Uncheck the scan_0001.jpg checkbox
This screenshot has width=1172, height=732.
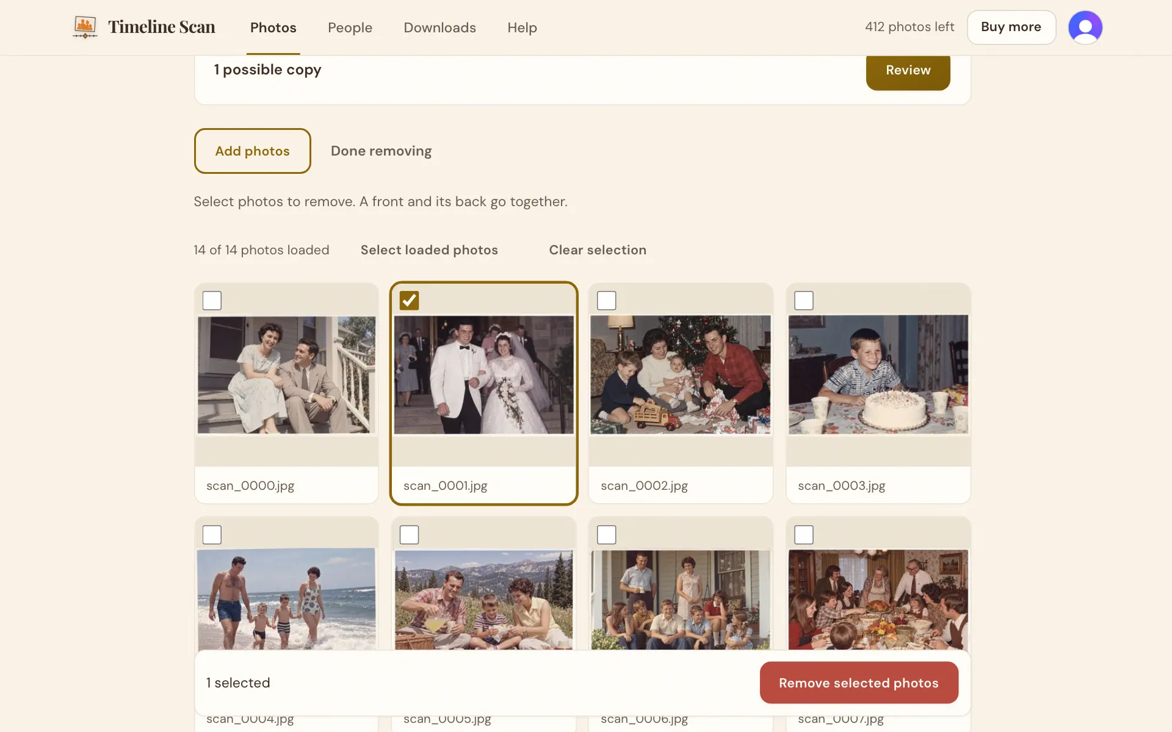(x=409, y=300)
